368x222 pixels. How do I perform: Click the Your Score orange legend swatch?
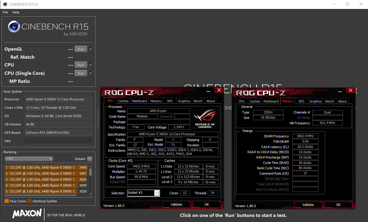pos(7,201)
